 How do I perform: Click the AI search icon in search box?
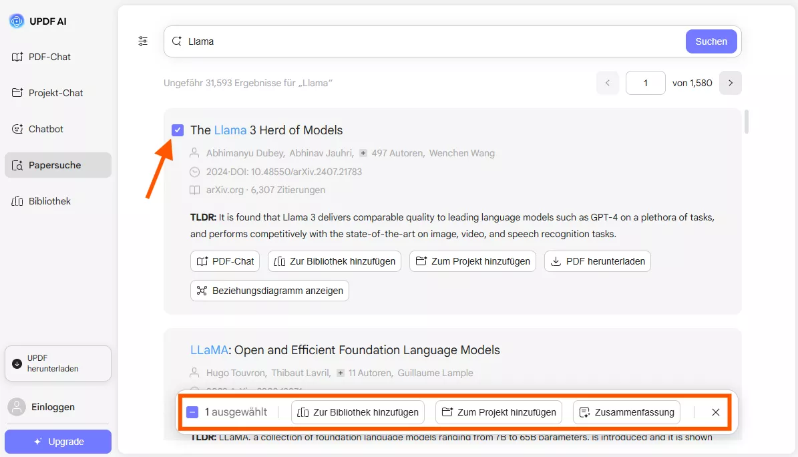176,41
